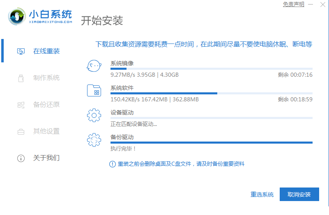Click the 备份驱动 gear icon

94,140
